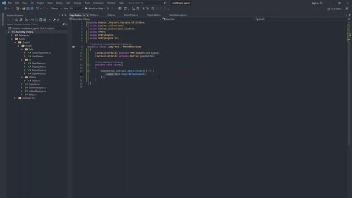The image size is (352, 198).
Task: Switch to the Relay.cs tab
Action: coord(111,15)
